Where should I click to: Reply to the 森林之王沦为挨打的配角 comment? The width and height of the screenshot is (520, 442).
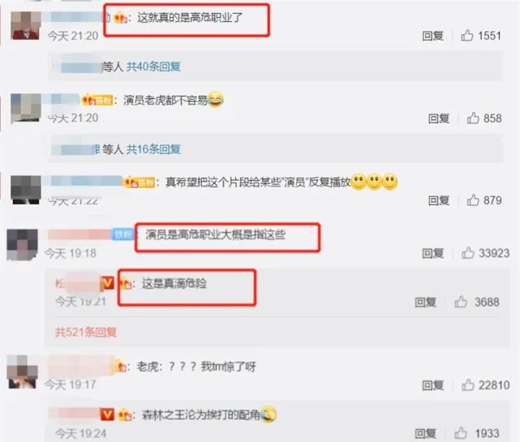[425, 433]
